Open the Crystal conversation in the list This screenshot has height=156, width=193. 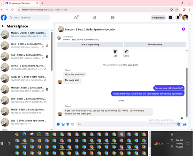(x=25, y=67)
